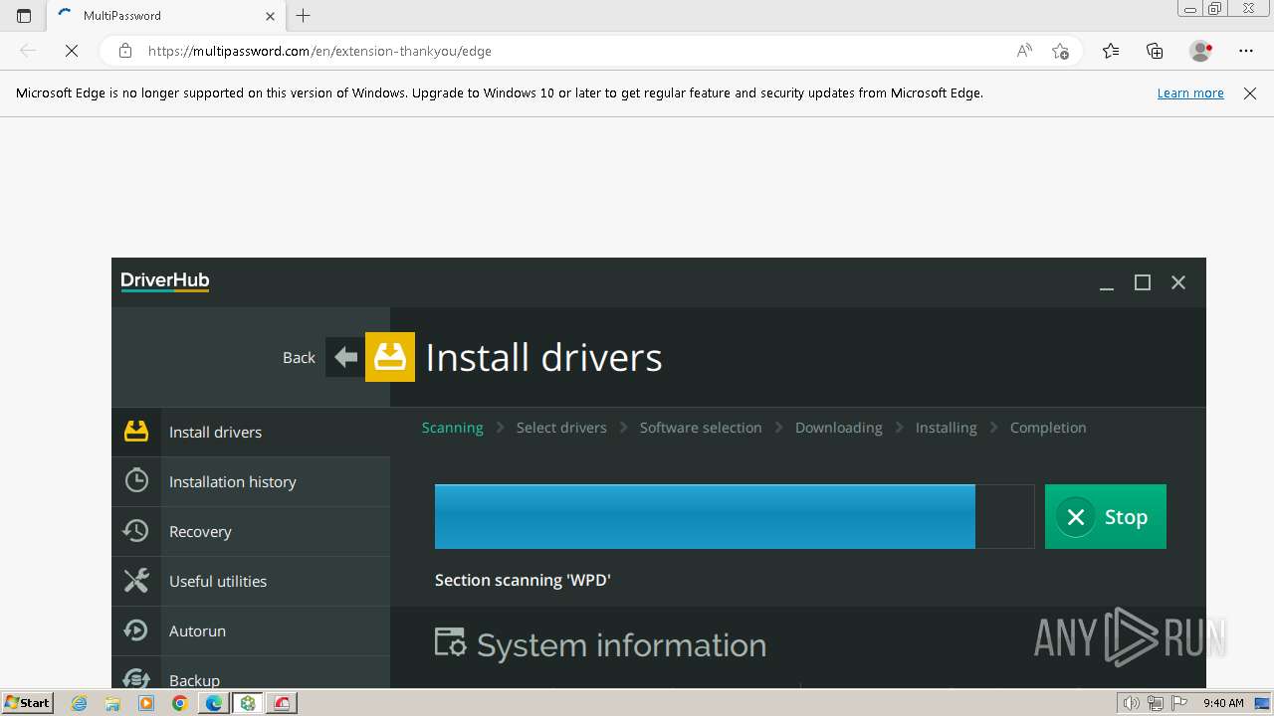Open Read aloud in address bar
This screenshot has height=716, width=1274.
coord(1024,51)
